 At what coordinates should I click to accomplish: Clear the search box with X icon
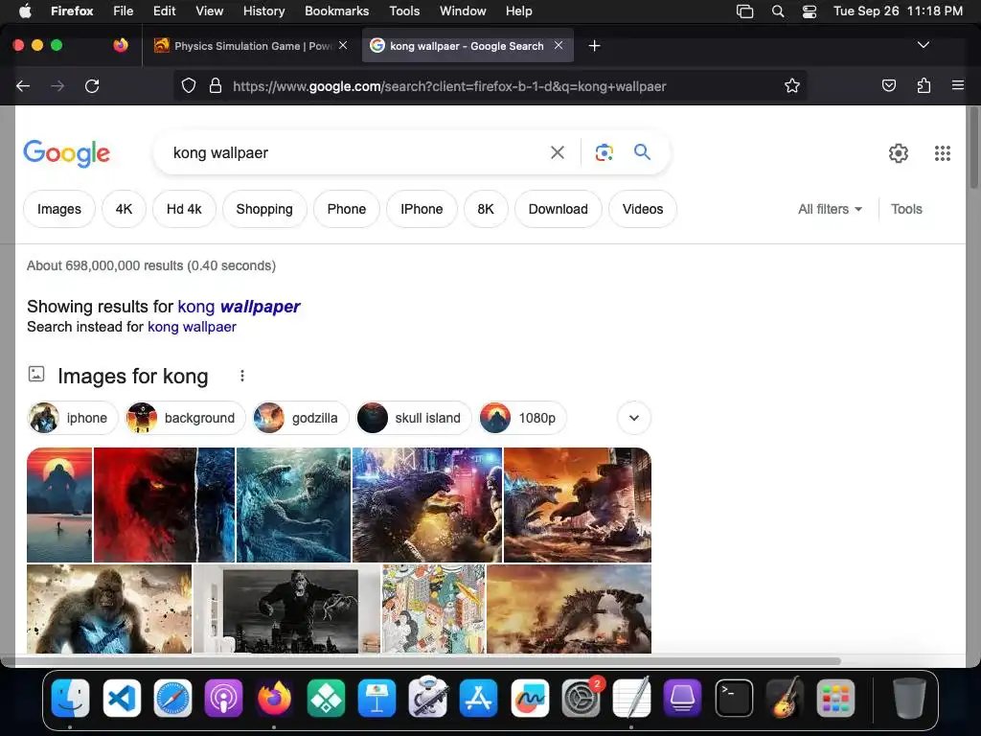coord(558,152)
